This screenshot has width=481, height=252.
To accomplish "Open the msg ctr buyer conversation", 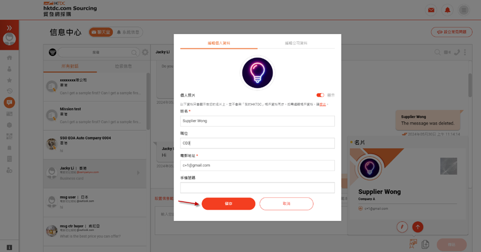I will [x=95, y=231].
